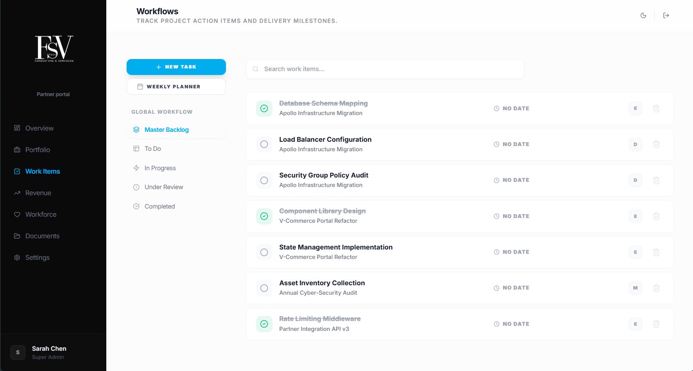The height and width of the screenshot is (371, 693).
Task: Mark Security Group Policy Audit as complete
Action: [x=264, y=180]
